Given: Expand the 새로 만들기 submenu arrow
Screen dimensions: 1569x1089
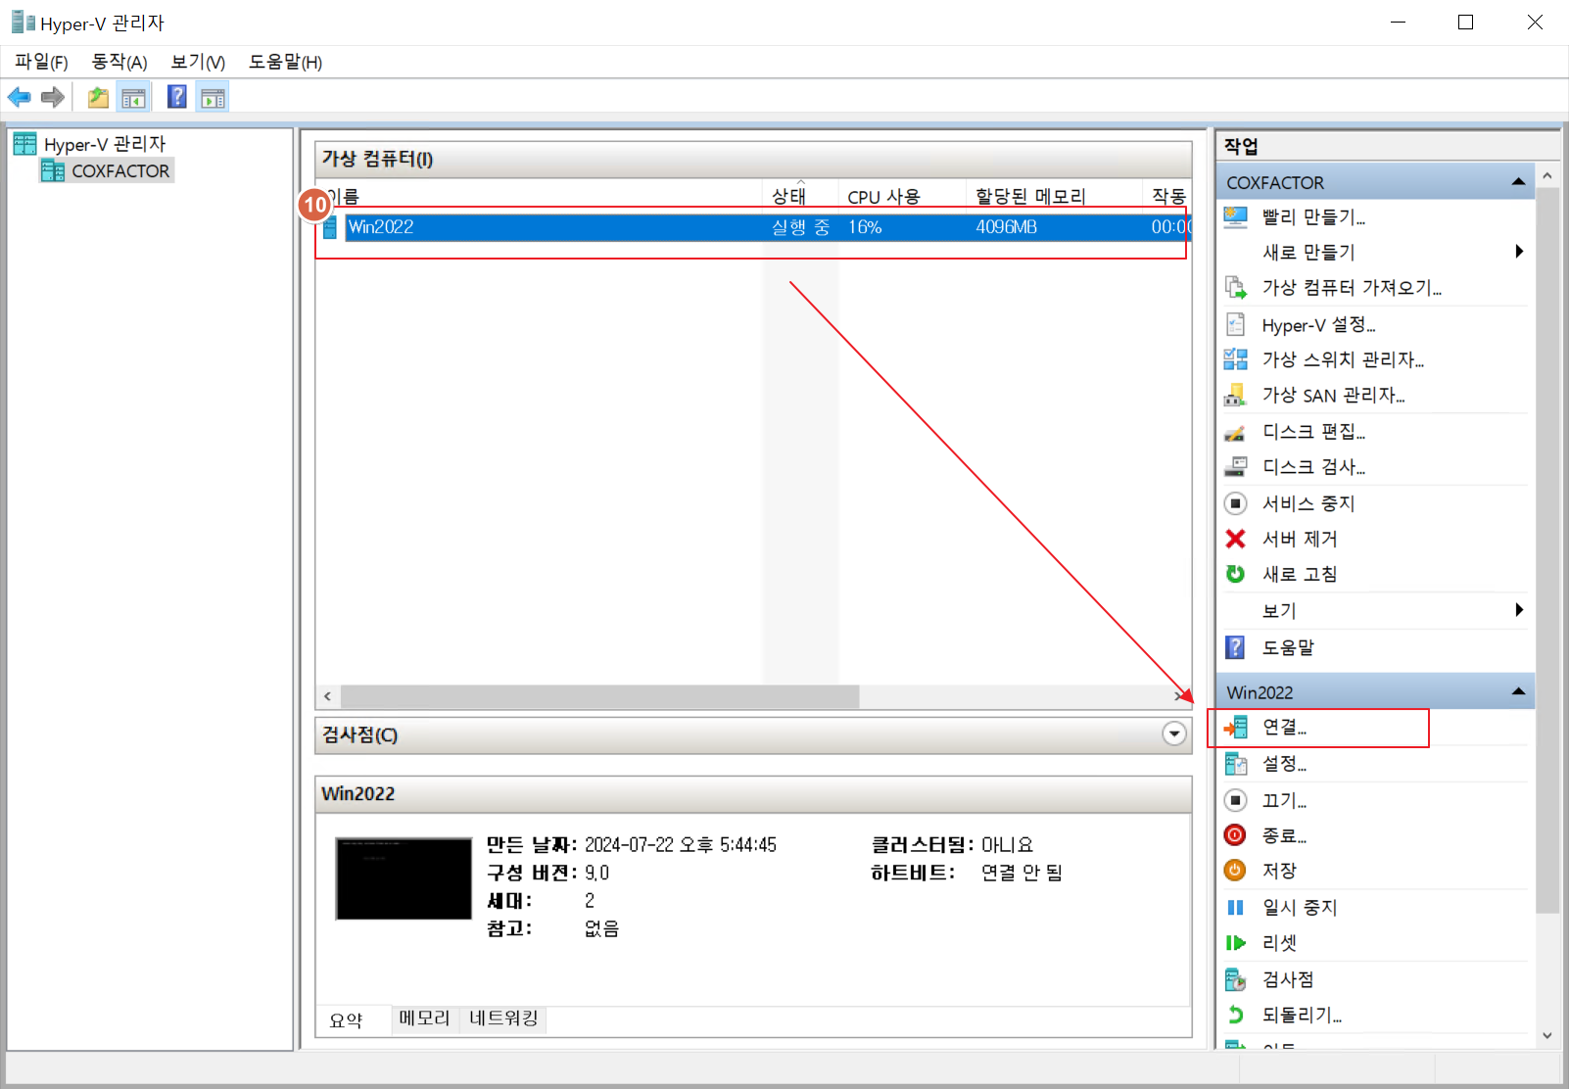Looking at the screenshot, I should [1519, 252].
